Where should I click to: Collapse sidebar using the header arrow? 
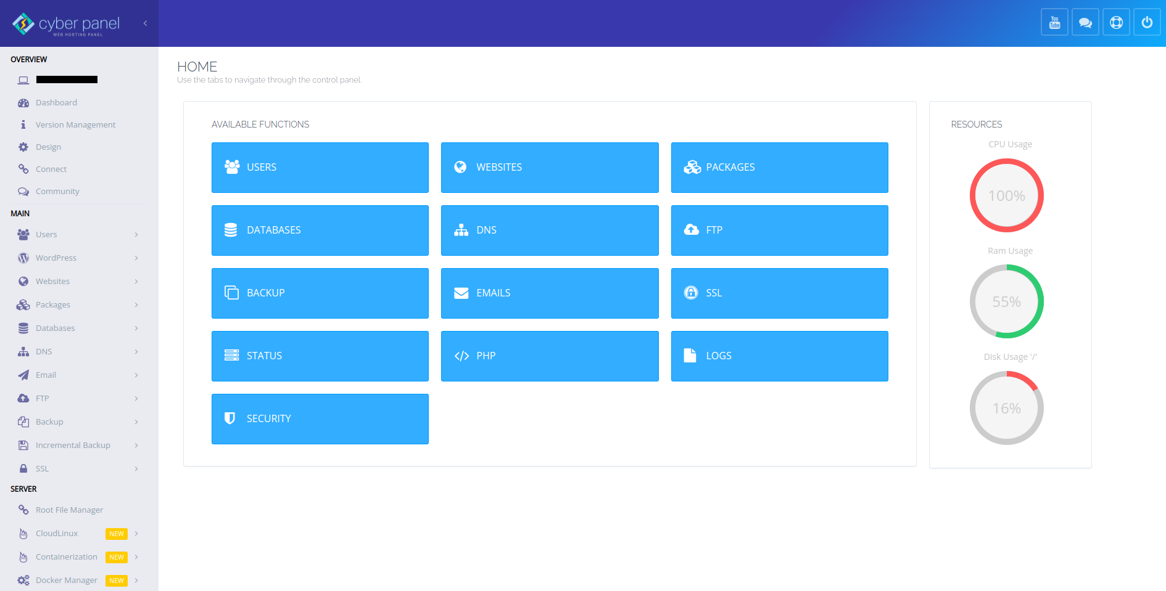146,23
